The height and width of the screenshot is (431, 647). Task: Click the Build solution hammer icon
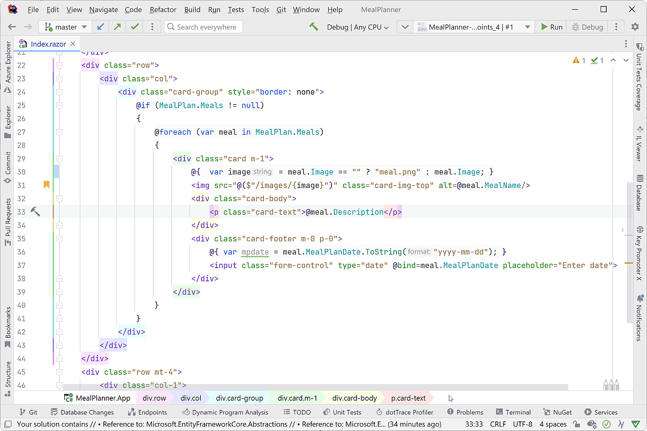[x=314, y=27]
